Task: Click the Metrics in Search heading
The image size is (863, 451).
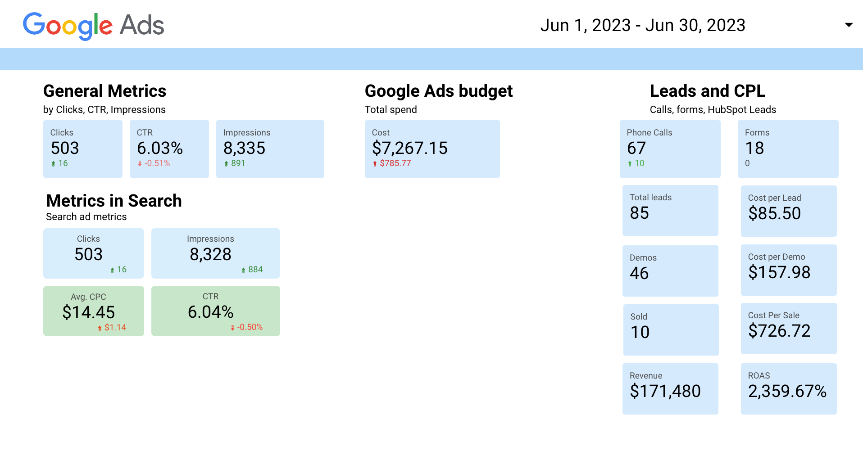Action: tap(113, 201)
